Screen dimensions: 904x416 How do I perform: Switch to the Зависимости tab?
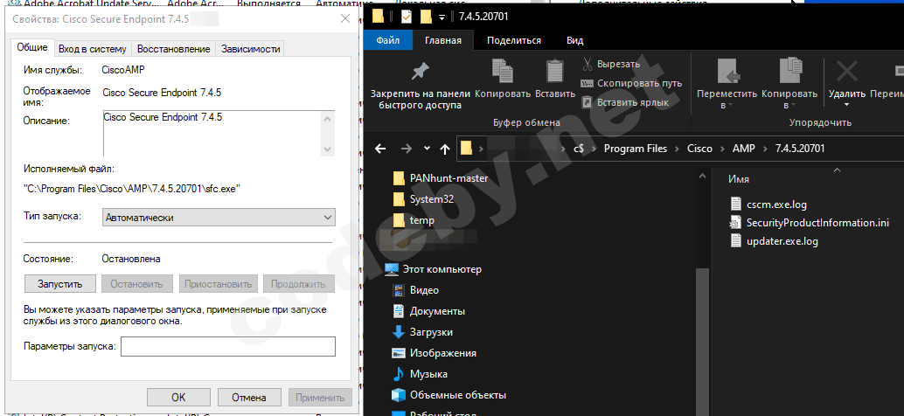pyautogui.click(x=250, y=48)
